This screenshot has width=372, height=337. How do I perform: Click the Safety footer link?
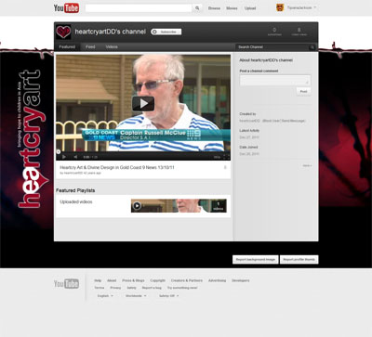point(131,288)
